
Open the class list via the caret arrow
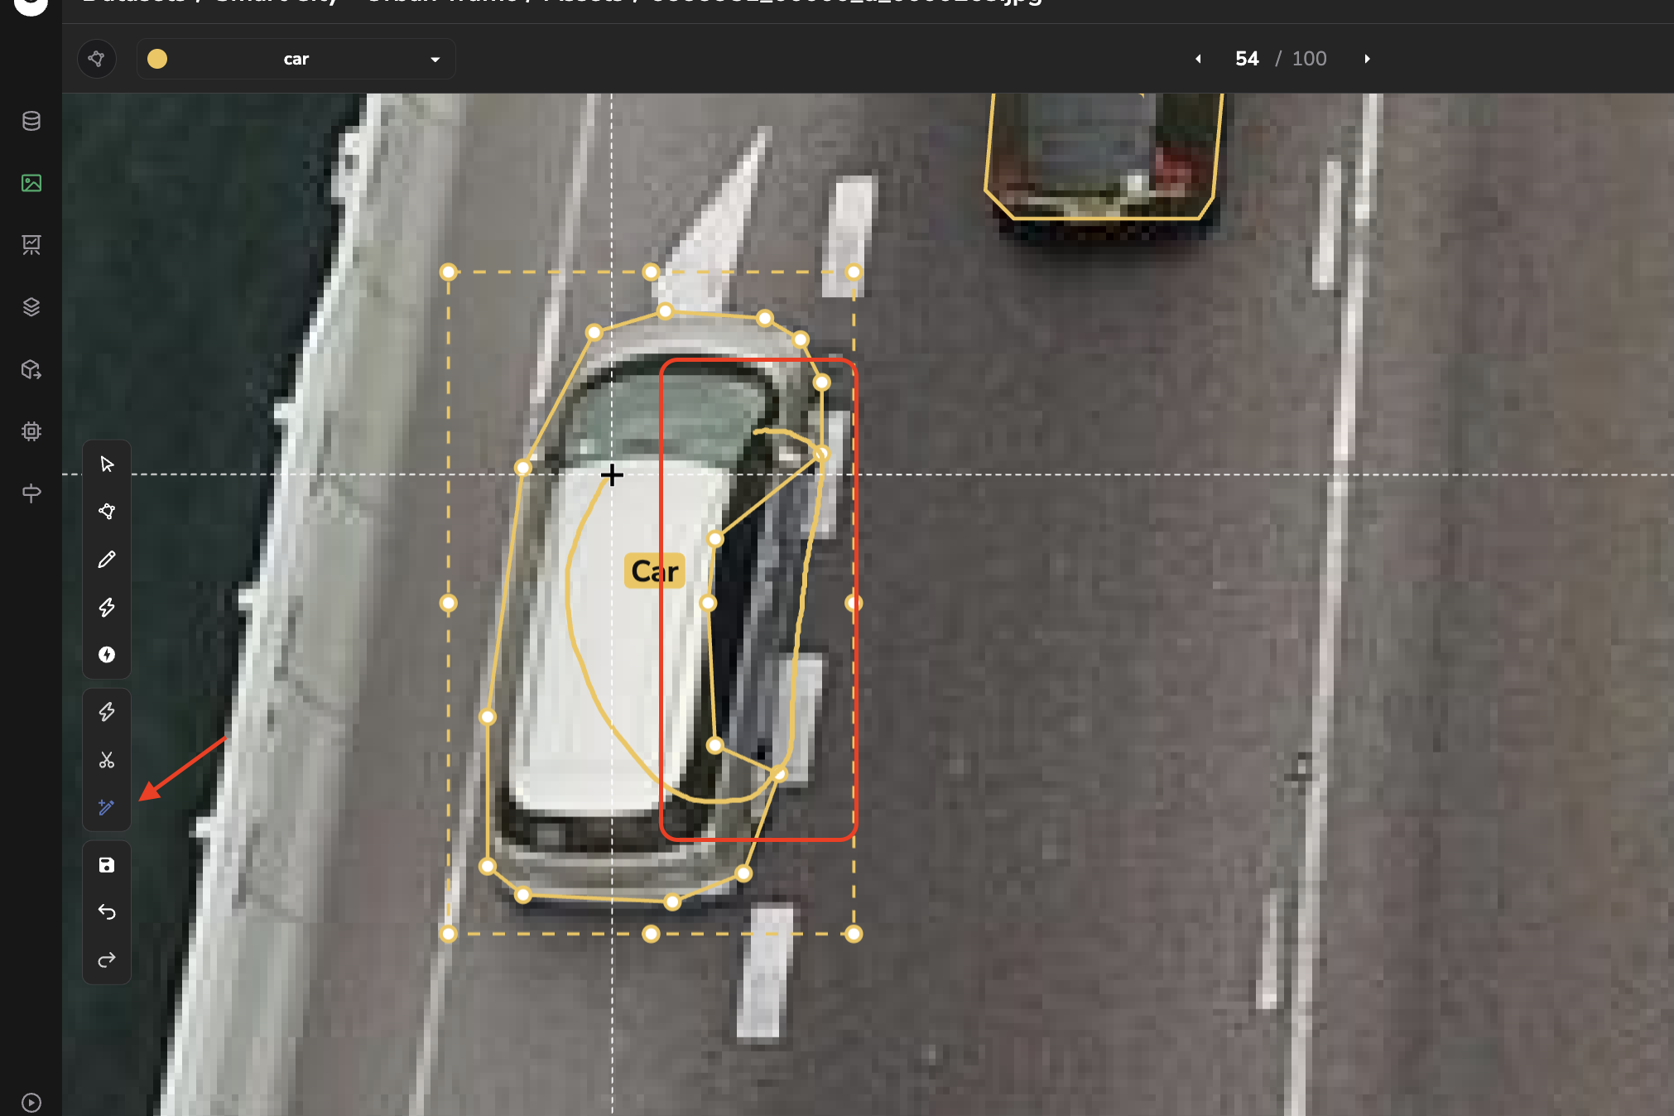coord(435,60)
